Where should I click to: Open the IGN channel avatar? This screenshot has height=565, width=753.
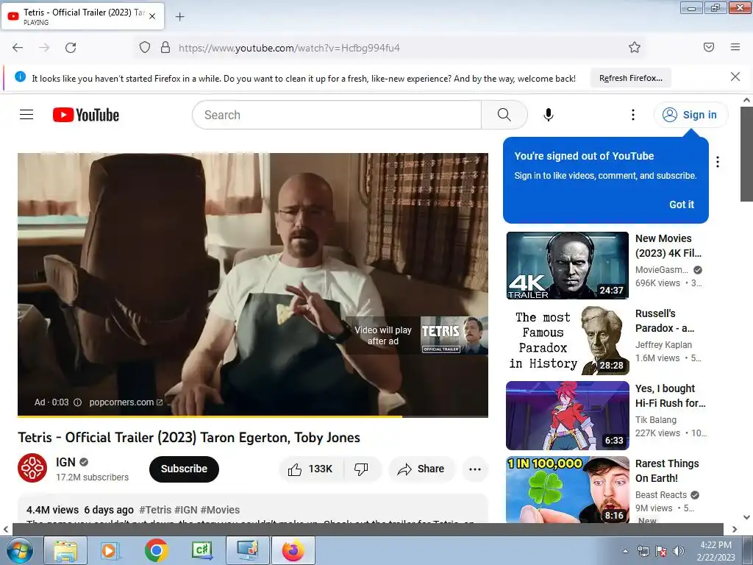[32, 468]
